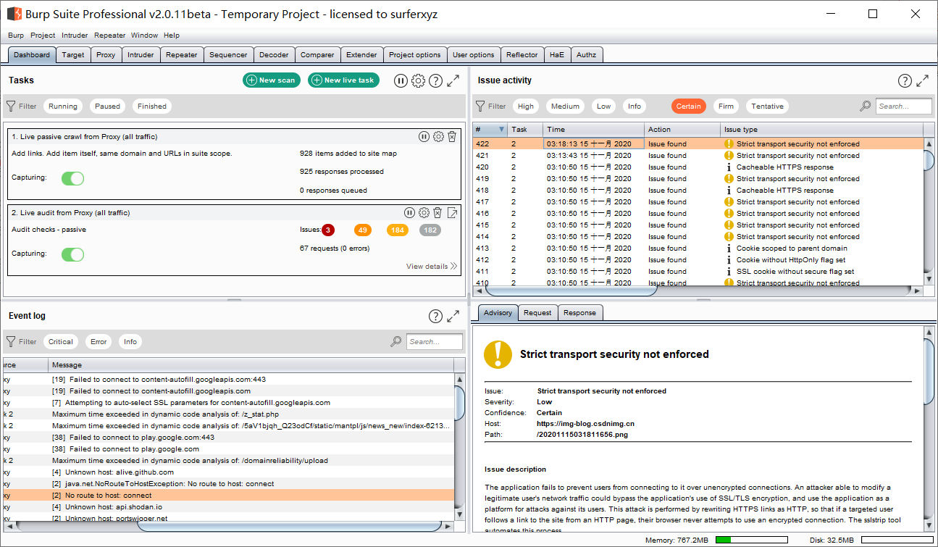
Task: Click the Issue activity search field
Action: [903, 107]
